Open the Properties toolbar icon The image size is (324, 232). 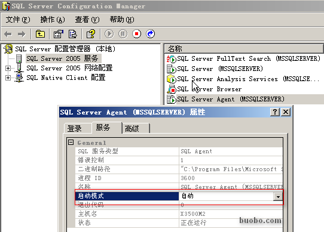pos(58,34)
